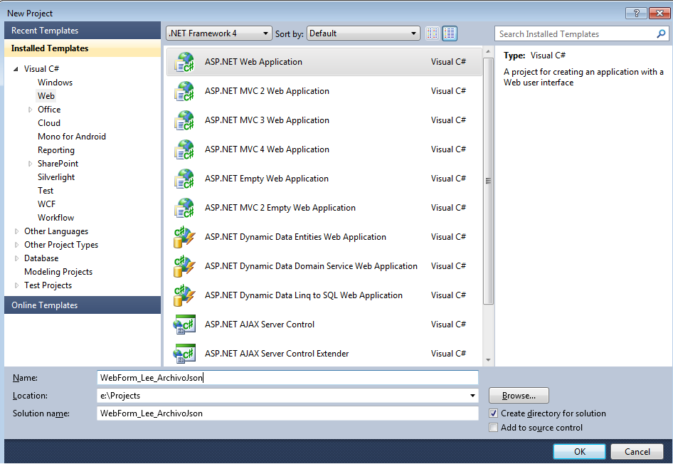Switch to small icons view
The width and height of the screenshot is (673, 464).
click(433, 33)
